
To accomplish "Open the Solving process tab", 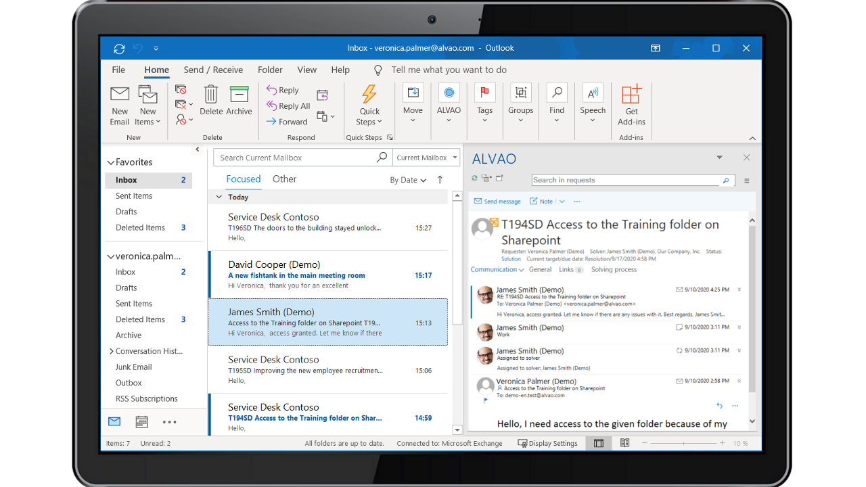I will pyautogui.click(x=614, y=269).
